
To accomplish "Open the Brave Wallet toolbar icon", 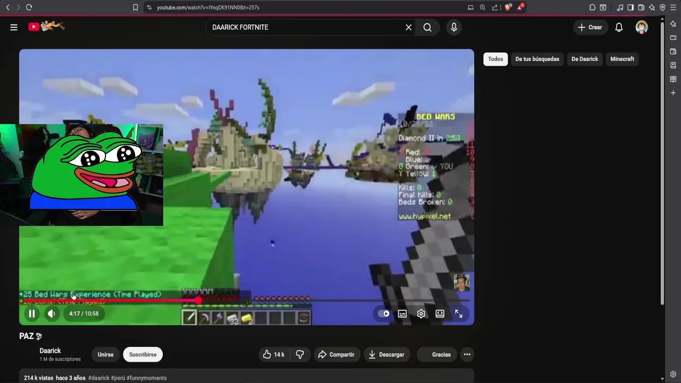I will [x=641, y=7].
